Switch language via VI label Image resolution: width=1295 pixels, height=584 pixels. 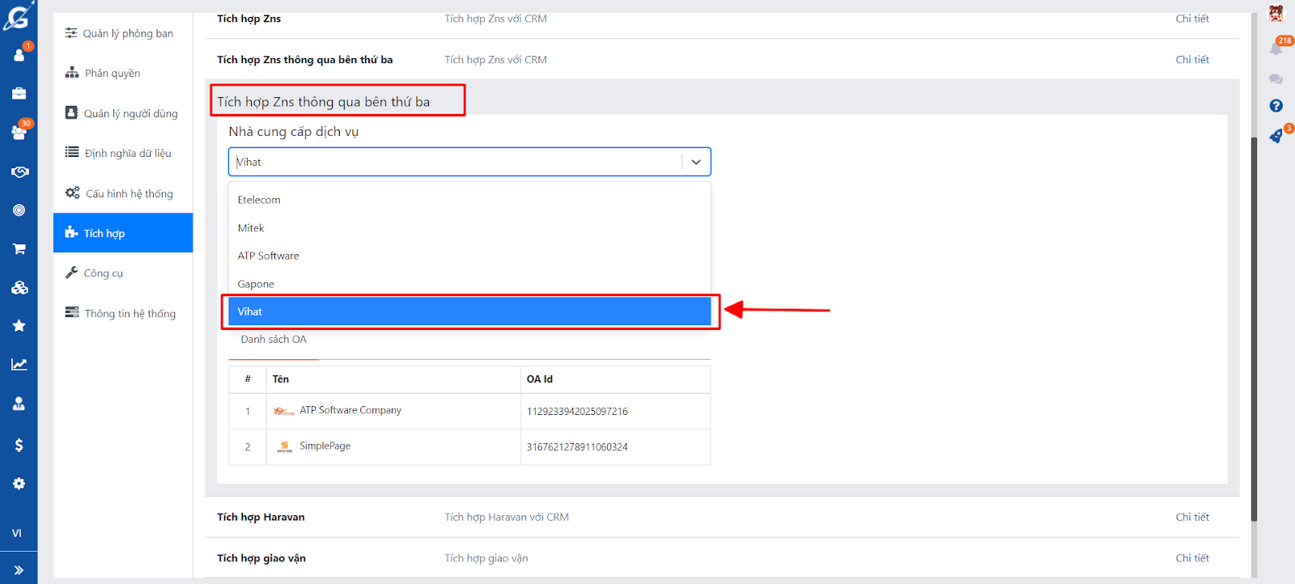pyautogui.click(x=17, y=533)
